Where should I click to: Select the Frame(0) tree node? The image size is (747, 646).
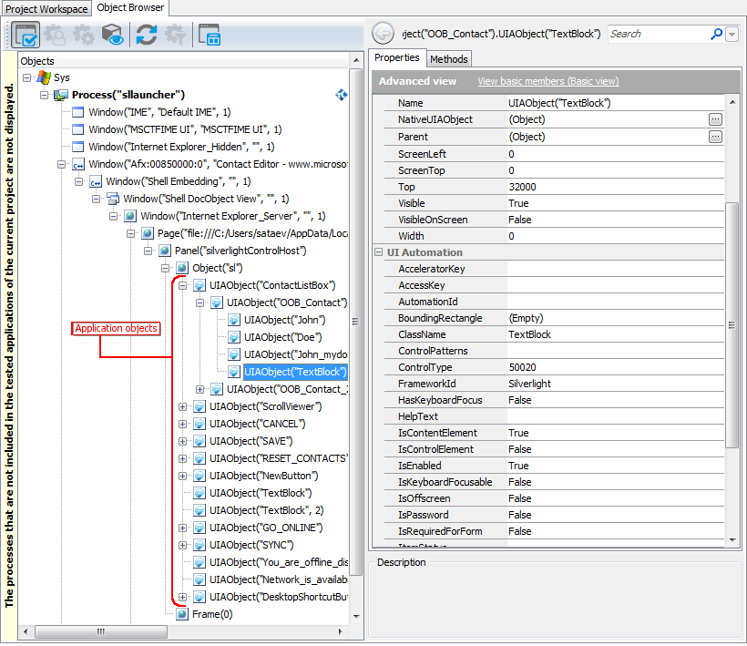215,613
